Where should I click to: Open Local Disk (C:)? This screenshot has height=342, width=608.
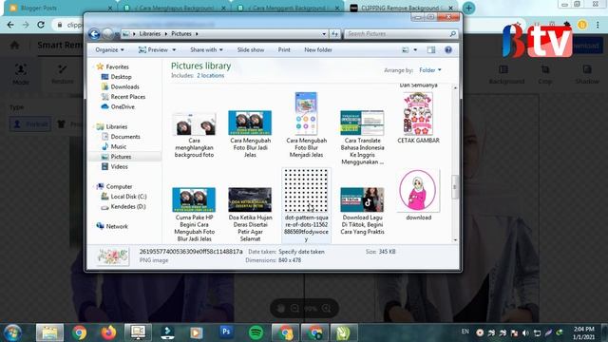tap(128, 197)
